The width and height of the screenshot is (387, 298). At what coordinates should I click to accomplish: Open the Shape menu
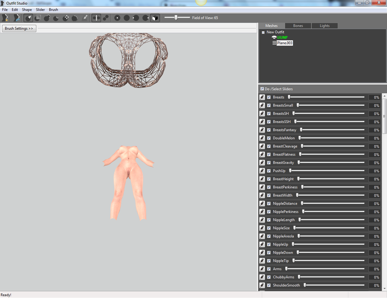[x=27, y=10]
